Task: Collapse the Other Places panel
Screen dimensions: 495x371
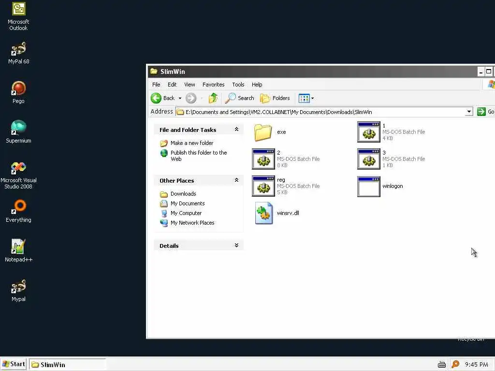Action: (x=236, y=180)
